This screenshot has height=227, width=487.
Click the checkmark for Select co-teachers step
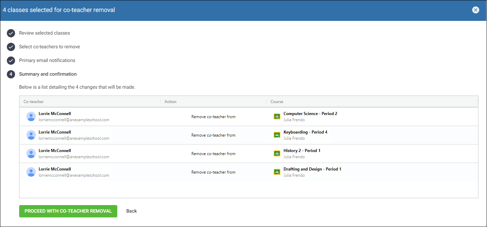coord(11,47)
